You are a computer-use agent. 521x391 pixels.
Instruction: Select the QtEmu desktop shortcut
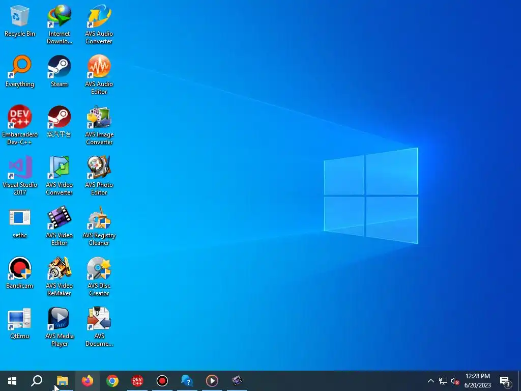[x=20, y=323]
